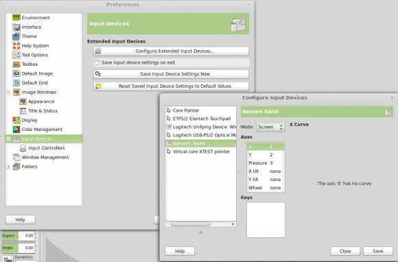Select the Y axis row
The height and width of the screenshot is (262, 398).
(266, 155)
